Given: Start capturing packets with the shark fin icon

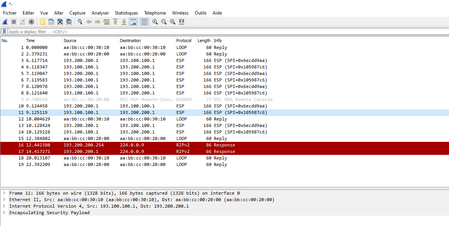Looking at the screenshot, I should click(x=5, y=22).
